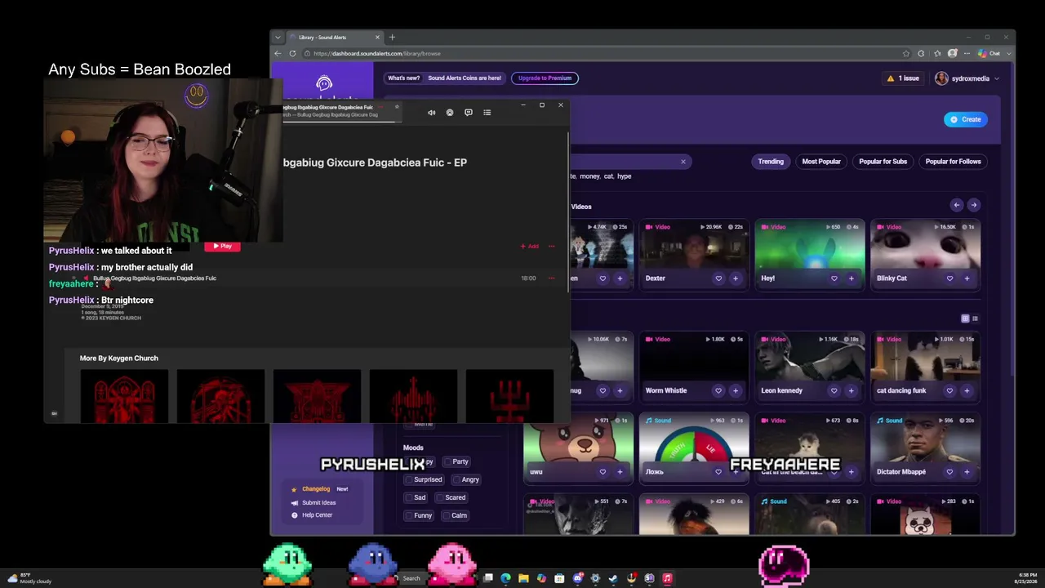Add the uwu alert to your library
The height and width of the screenshot is (588, 1045).
[x=620, y=471]
